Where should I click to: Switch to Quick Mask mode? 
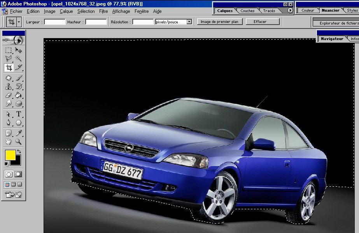pos(18,174)
